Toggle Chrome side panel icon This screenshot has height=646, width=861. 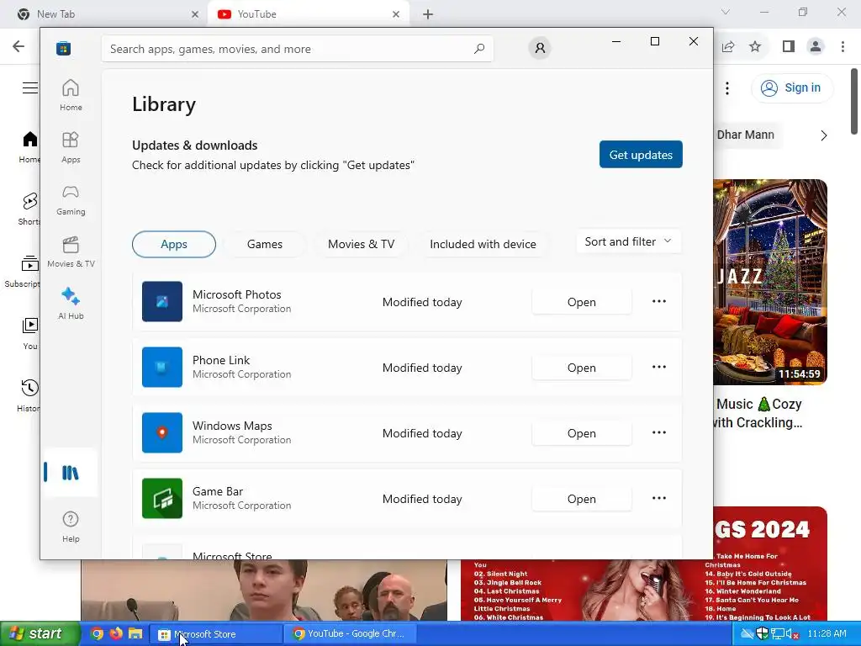(789, 47)
